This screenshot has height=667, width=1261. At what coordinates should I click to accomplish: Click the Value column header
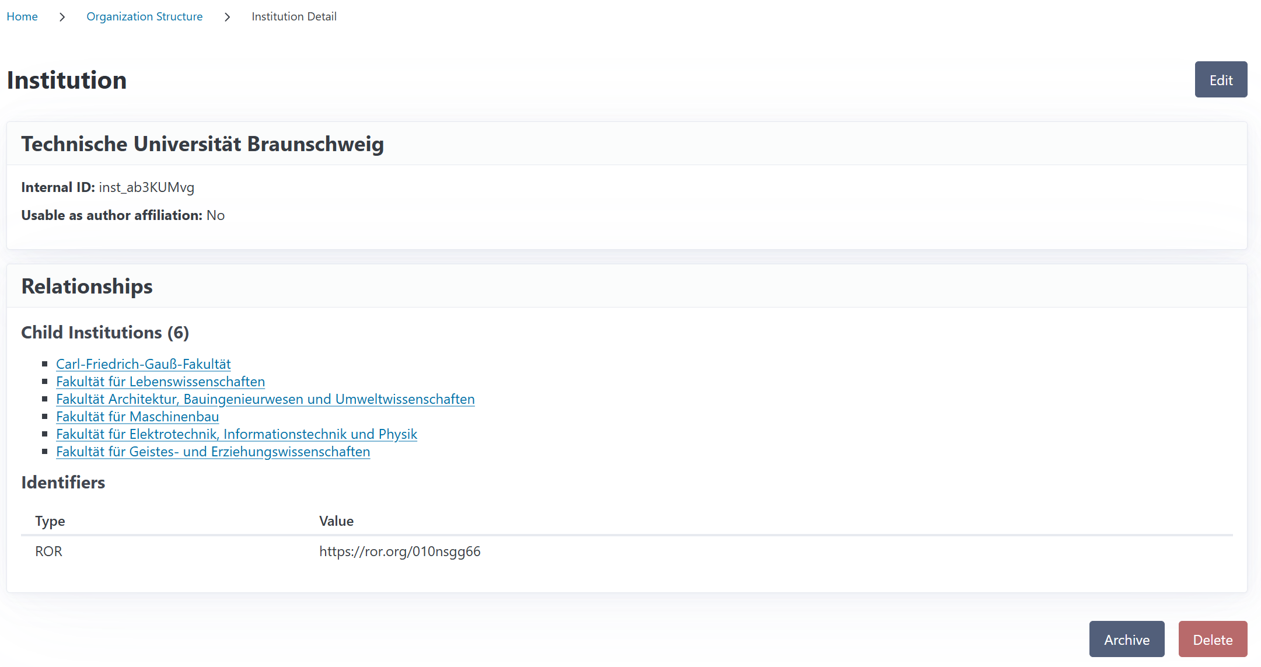[x=336, y=521]
